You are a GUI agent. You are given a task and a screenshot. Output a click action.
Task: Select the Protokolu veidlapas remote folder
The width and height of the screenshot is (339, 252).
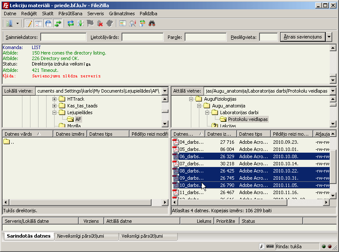pos(248,119)
